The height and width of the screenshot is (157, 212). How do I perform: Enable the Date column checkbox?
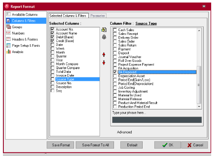click(53, 45)
